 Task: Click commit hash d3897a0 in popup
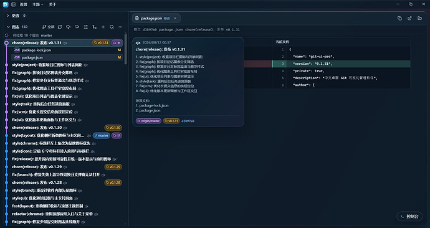coord(188,121)
